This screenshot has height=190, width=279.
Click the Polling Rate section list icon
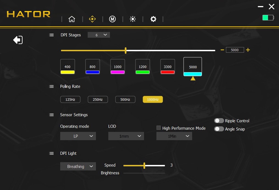[51, 86]
